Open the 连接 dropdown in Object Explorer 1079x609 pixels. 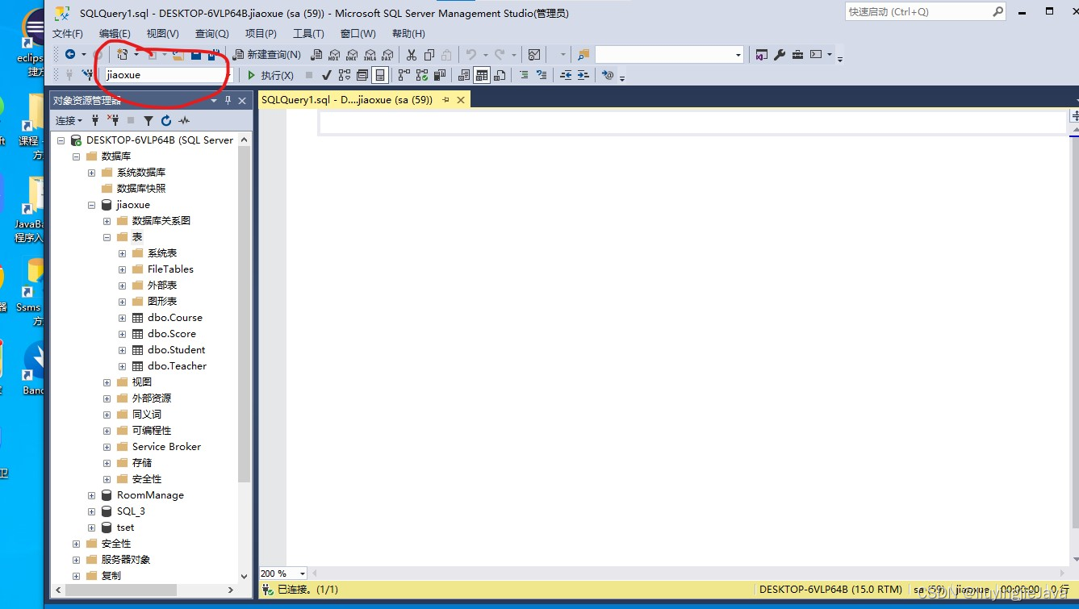click(x=69, y=120)
